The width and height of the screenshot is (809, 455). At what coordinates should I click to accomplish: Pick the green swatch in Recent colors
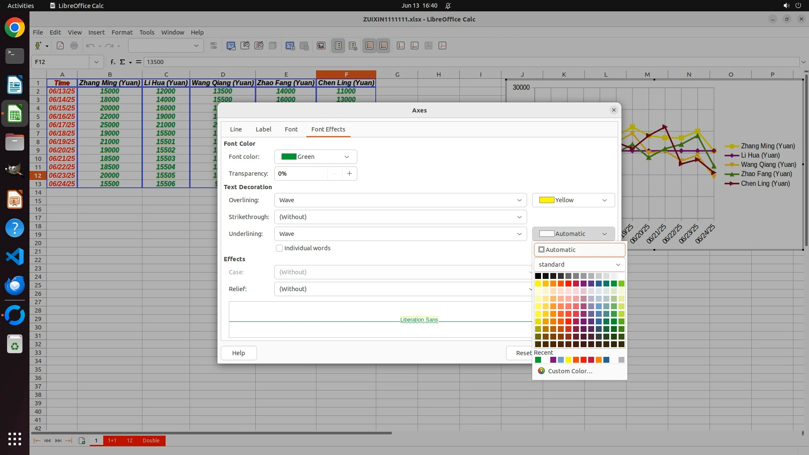[x=538, y=360]
